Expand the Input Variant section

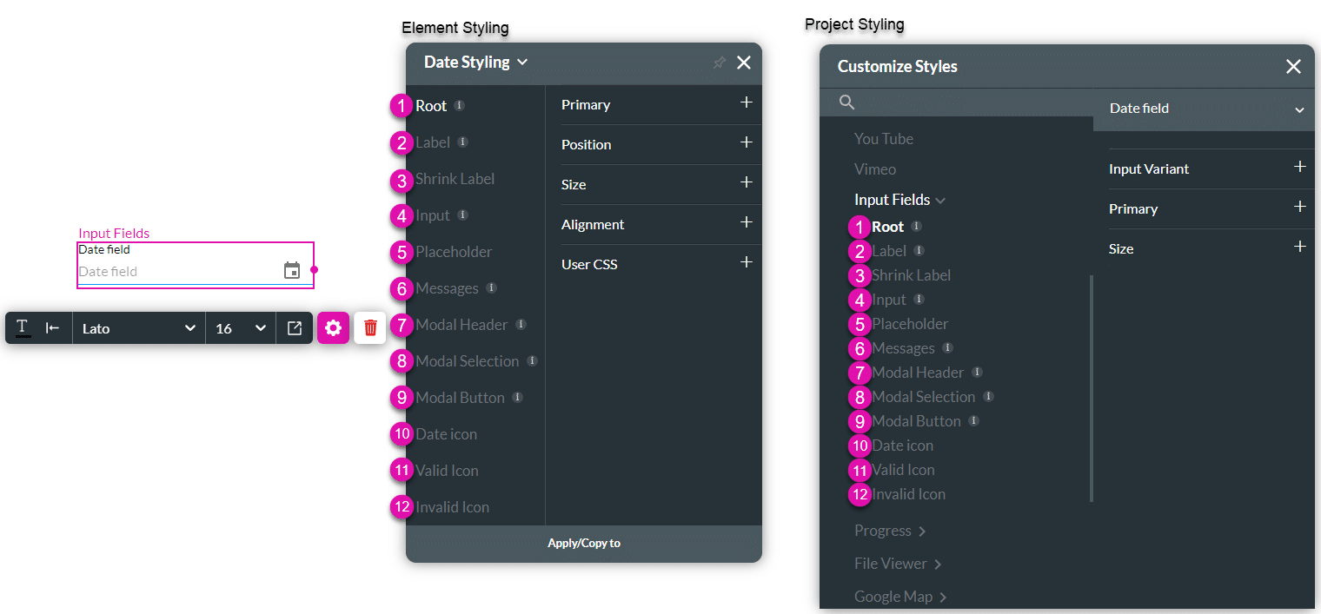click(x=1299, y=168)
